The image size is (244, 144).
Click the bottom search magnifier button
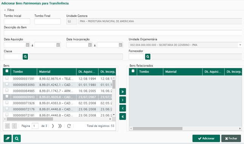point(17,138)
